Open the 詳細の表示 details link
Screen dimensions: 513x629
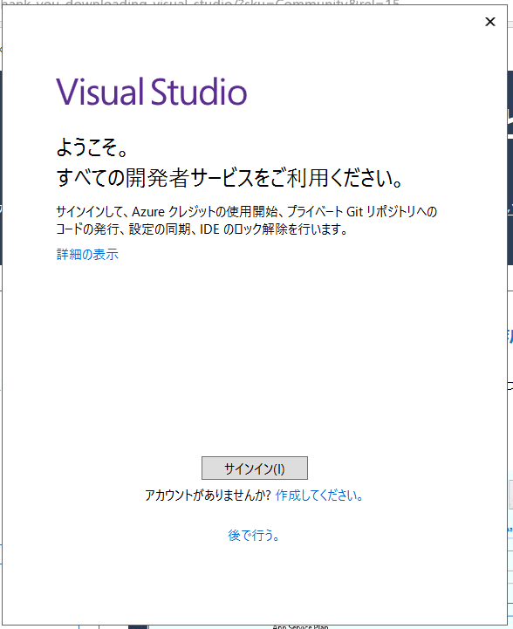pyautogui.click(x=87, y=255)
